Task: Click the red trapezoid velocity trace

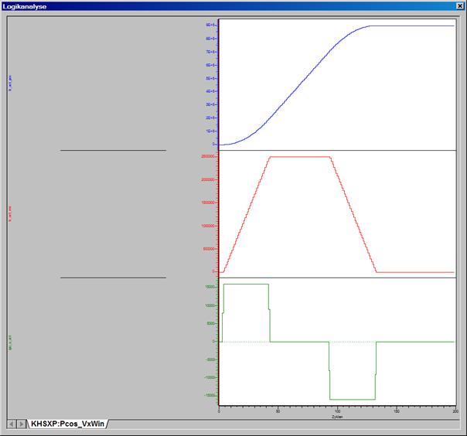Action: pyautogui.click(x=300, y=157)
